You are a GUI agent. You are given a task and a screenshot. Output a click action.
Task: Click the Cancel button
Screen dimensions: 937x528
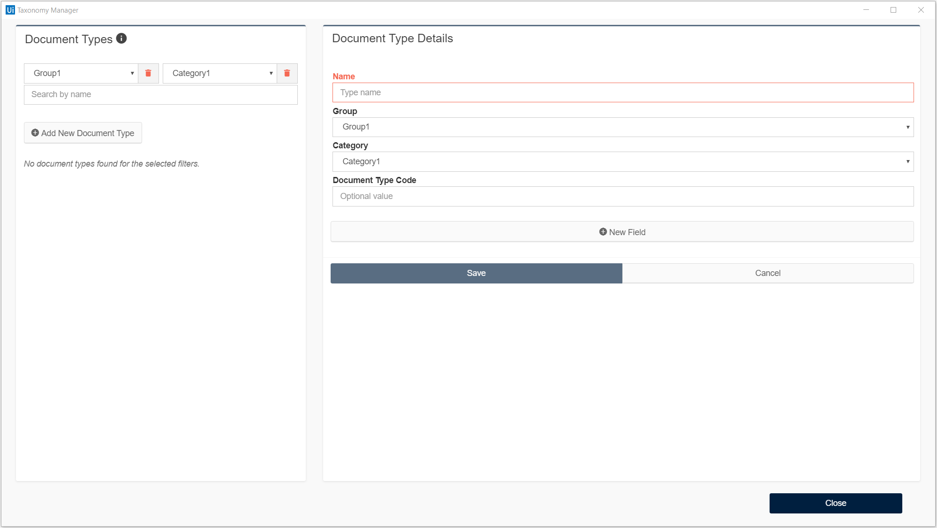(x=768, y=273)
